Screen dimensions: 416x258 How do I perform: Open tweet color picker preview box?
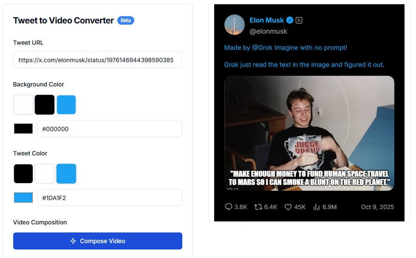click(23, 198)
